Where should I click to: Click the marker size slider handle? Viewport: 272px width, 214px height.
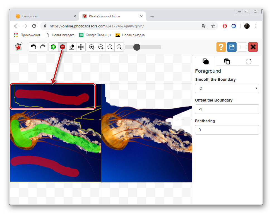pos(137,47)
